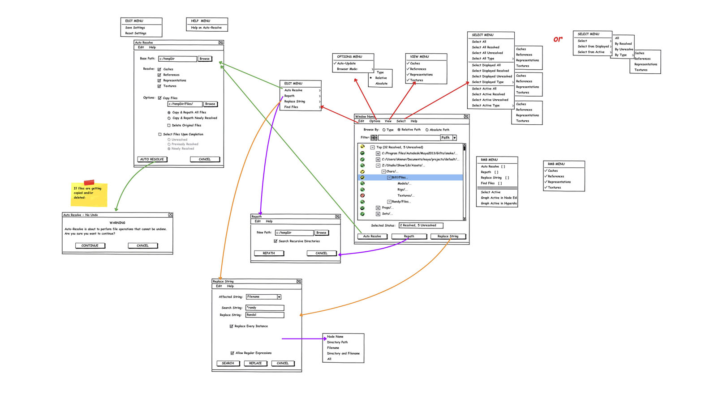Uncheck the Caches checkbox in Auto Resolve
The width and height of the screenshot is (719, 398).
[x=159, y=69]
